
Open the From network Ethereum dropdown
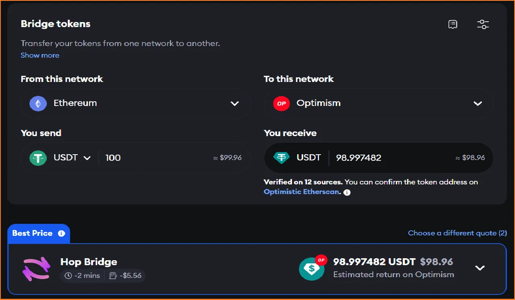coord(136,103)
